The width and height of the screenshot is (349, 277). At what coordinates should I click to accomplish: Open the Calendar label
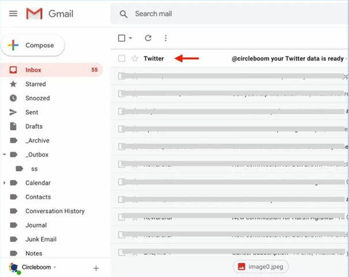[x=38, y=183]
